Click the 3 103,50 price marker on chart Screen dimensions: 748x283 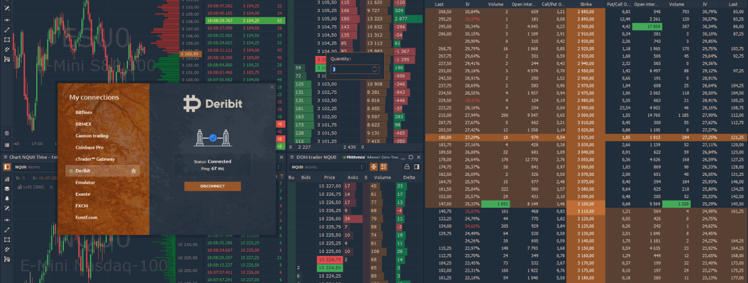(189, 54)
